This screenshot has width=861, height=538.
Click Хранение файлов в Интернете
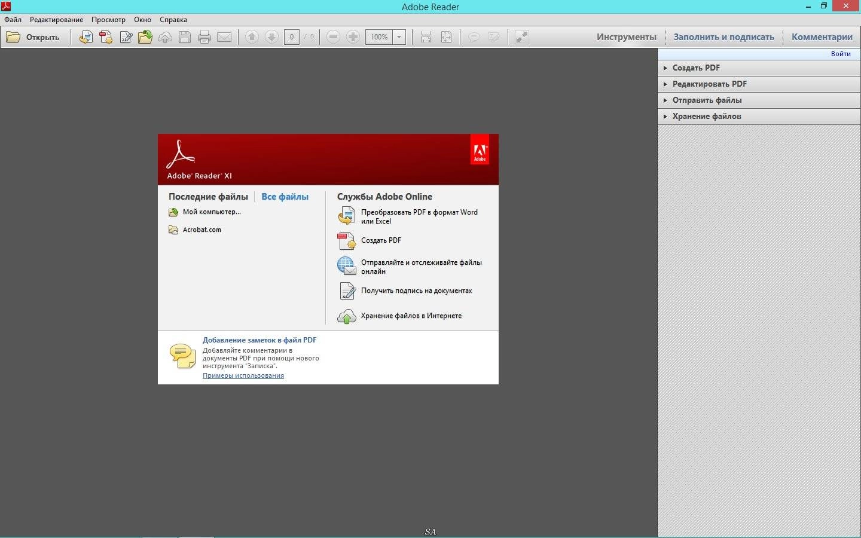coord(411,316)
